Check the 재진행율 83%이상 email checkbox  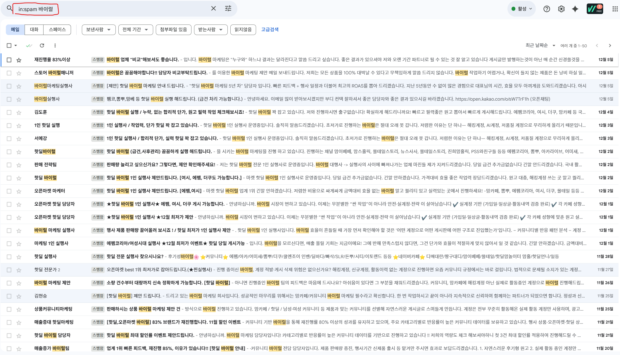tap(9, 60)
